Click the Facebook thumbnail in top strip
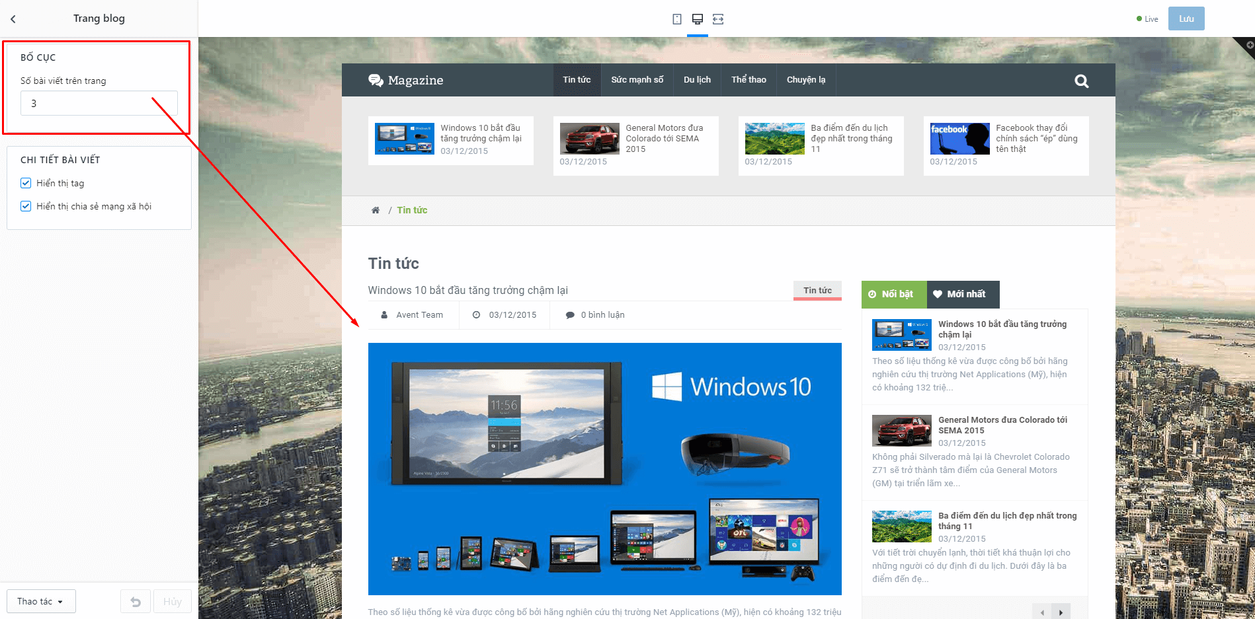This screenshot has height=619, width=1255. pyautogui.click(x=960, y=139)
